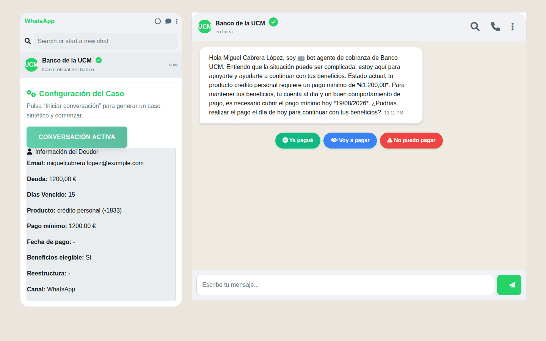This screenshot has width=546, height=341.
Task: Click the Escribe tu mensaje input box
Action: pos(345,285)
